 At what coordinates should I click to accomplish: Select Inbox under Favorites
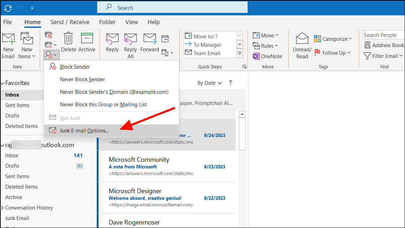tap(22, 95)
